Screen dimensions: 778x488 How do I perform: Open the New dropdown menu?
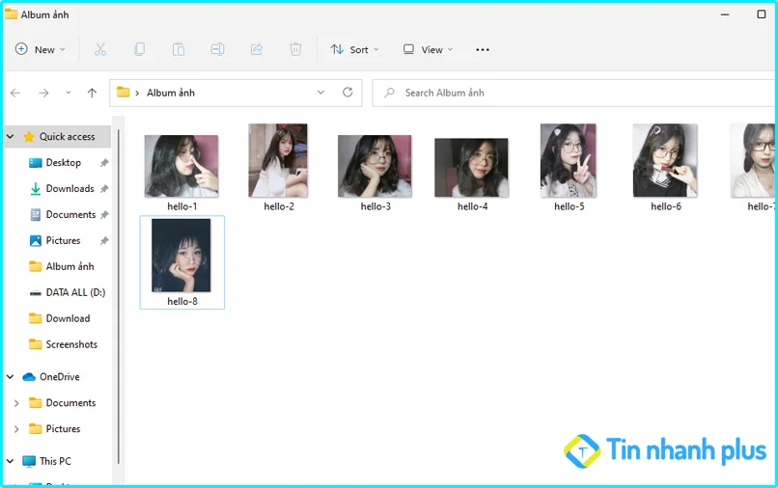point(41,49)
